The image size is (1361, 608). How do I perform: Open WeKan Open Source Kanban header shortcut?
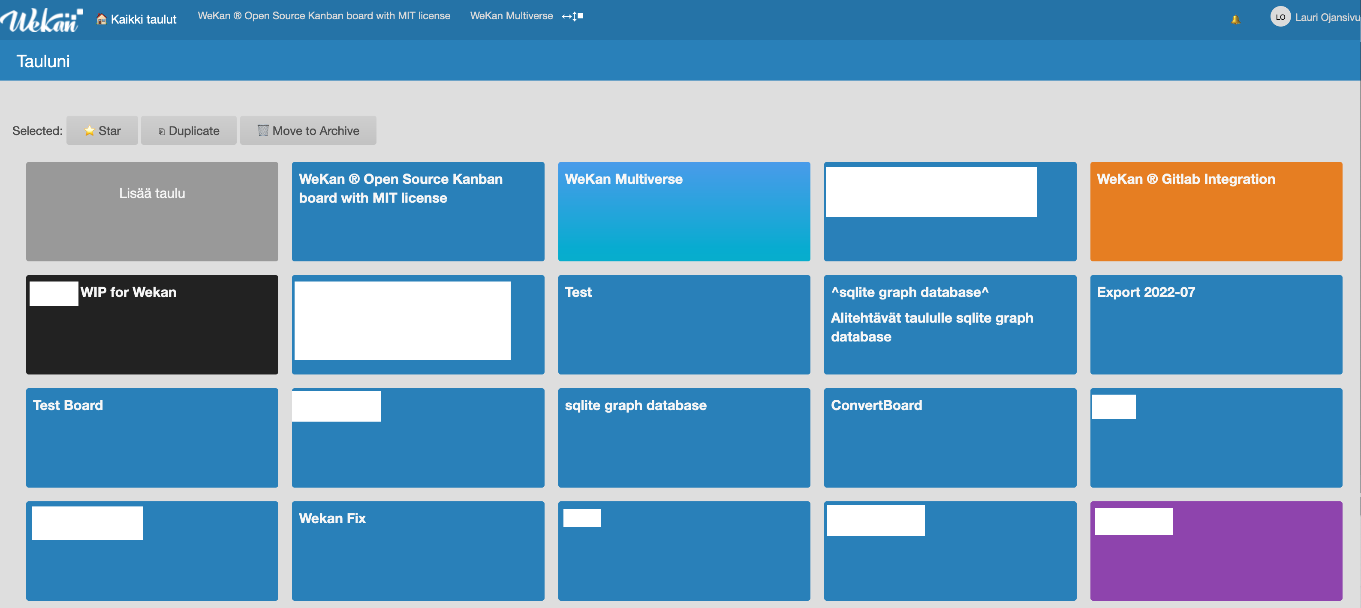point(324,16)
